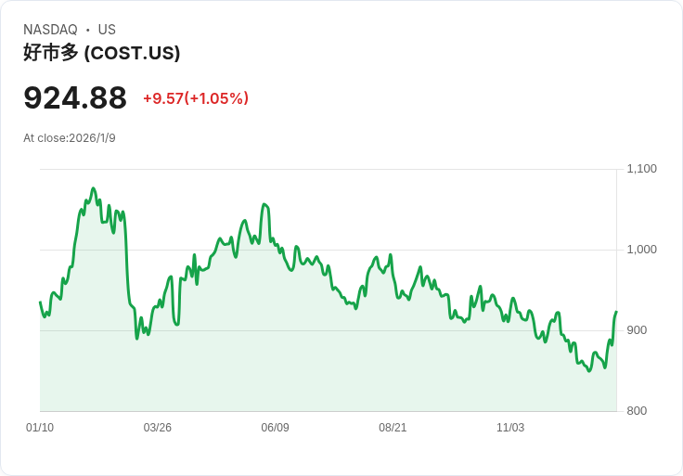Viewport: 683px width, 476px height.
Task: Click the chart line's final endpoint
Action: point(616,312)
